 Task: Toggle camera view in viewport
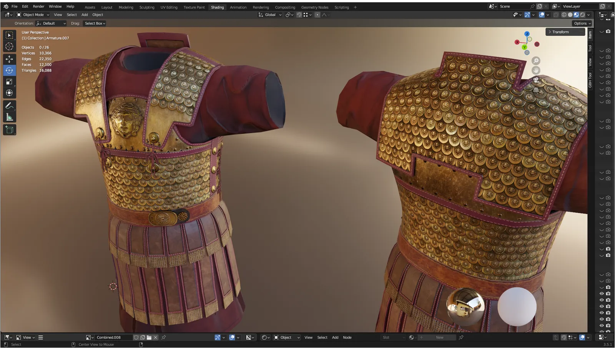click(536, 80)
